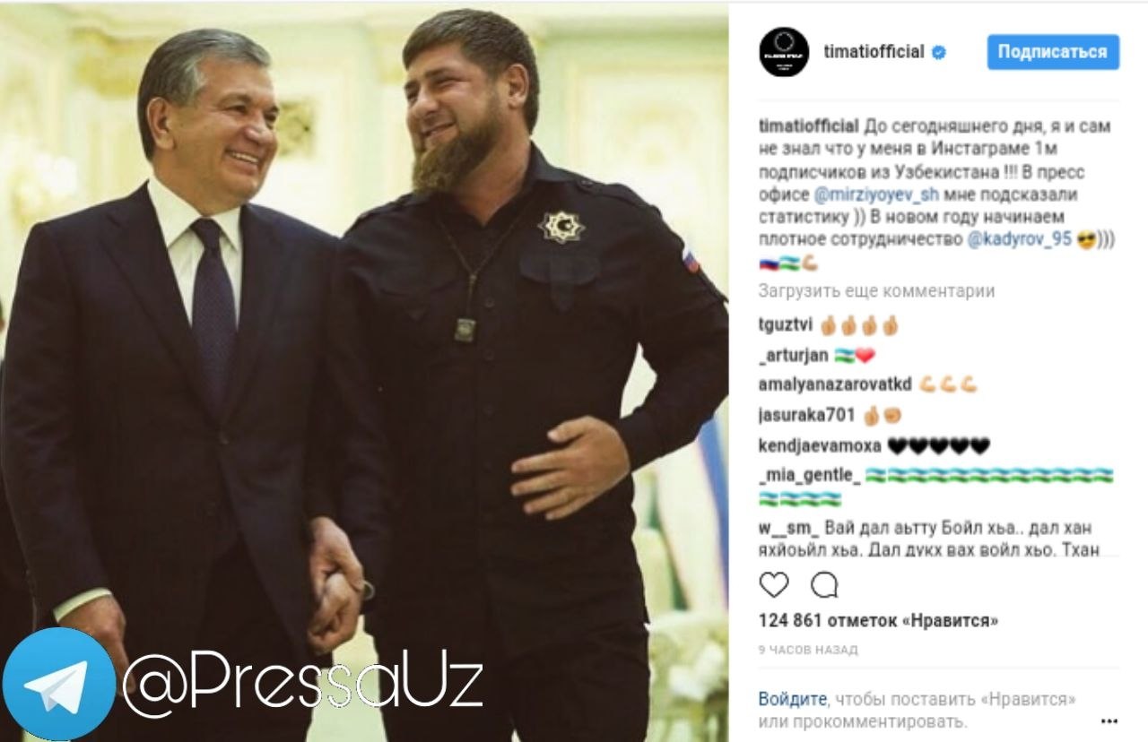This screenshot has height=742, width=1148.
Task: Open the _arturjan commenter profile
Action: coord(793,355)
